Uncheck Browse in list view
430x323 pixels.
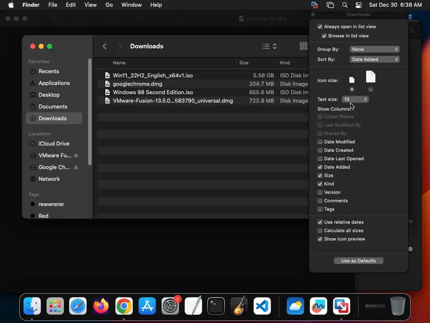click(324, 36)
